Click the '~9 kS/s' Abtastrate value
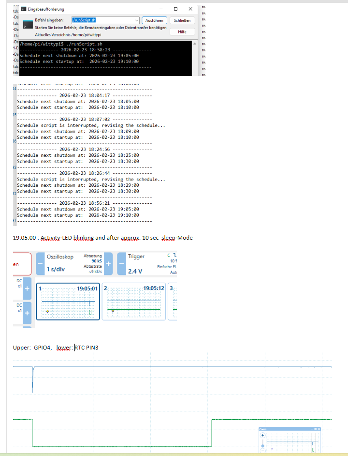348x456 pixels. (x=95, y=272)
